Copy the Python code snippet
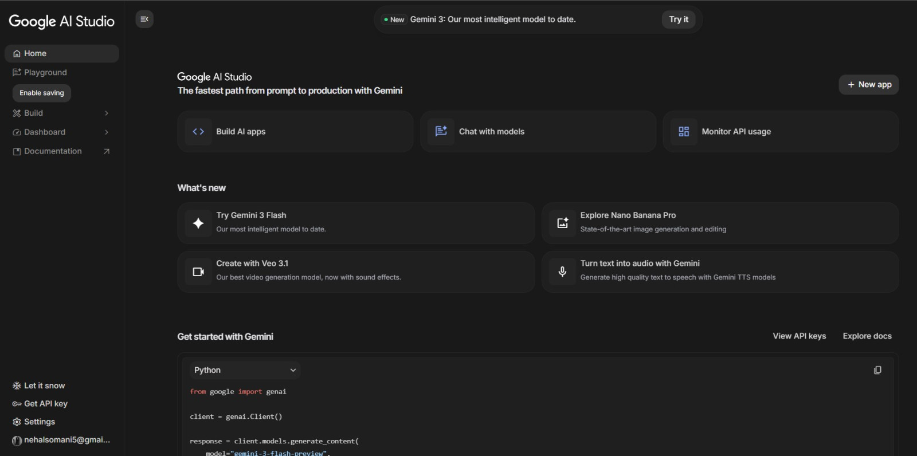The width and height of the screenshot is (917, 456). point(877,369)
